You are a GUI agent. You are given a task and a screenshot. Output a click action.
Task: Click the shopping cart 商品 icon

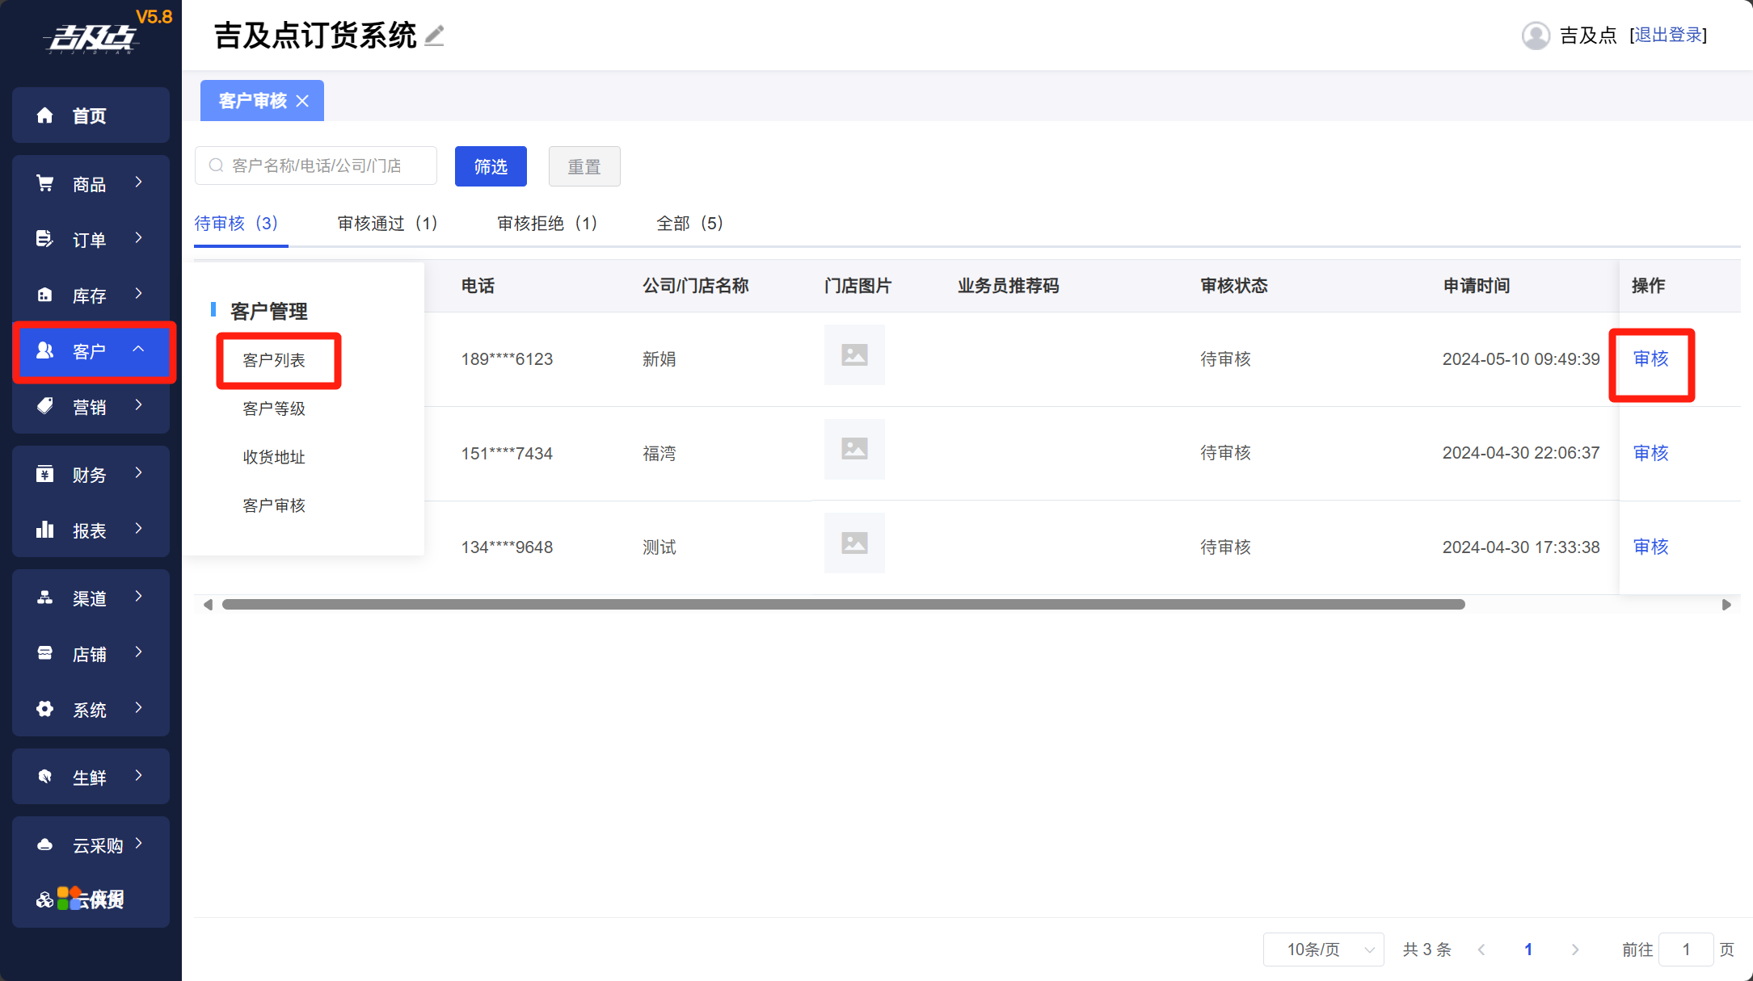point(45,184)
